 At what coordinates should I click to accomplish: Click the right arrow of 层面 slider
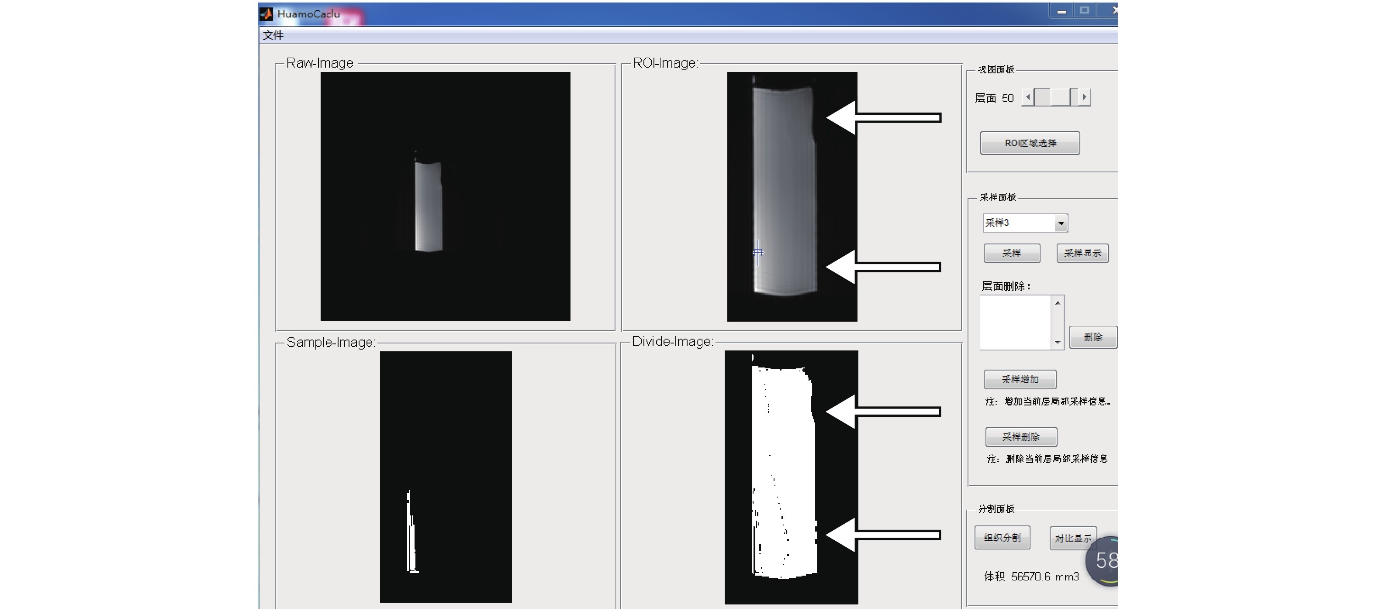click(x=1084, y=97)
